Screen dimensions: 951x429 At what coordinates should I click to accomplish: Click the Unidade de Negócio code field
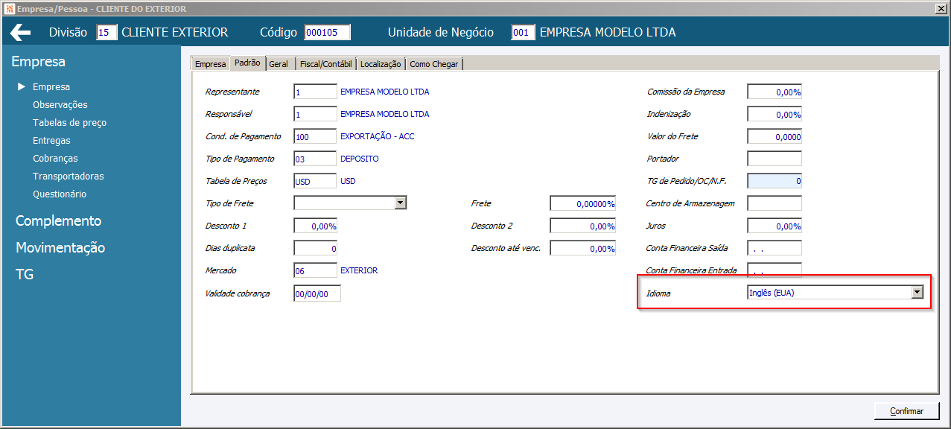(x=523, y=33)
